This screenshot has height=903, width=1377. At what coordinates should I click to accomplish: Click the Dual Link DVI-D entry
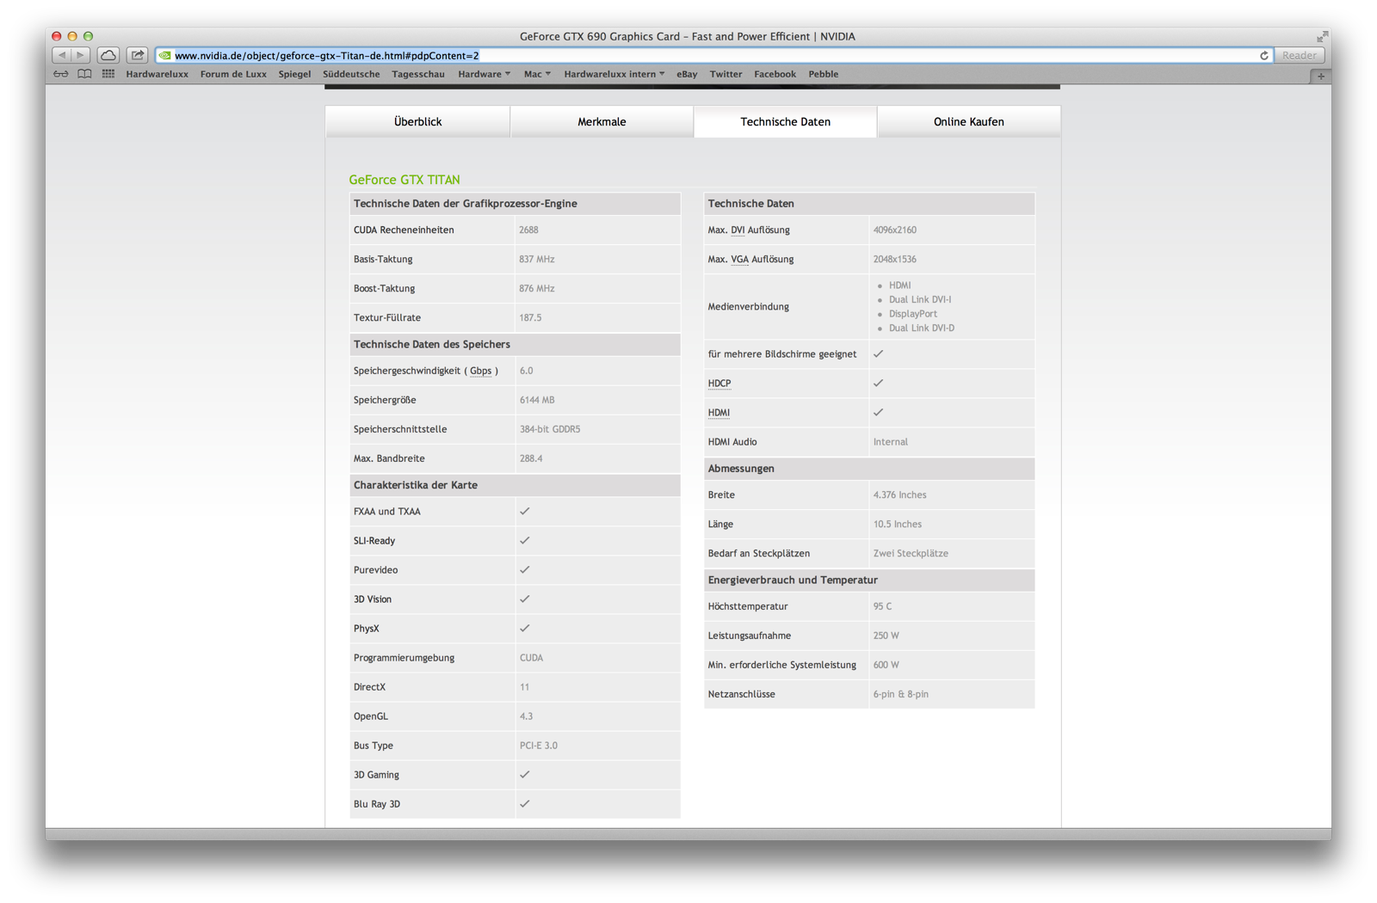tap(922, 328)
